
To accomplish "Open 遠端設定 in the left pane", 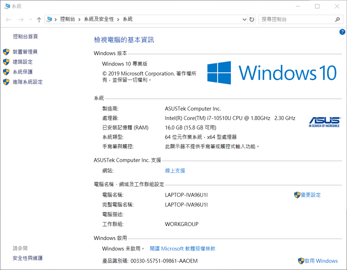I will (23, 62).
